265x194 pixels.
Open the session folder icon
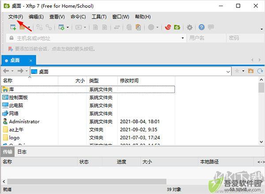23,27
